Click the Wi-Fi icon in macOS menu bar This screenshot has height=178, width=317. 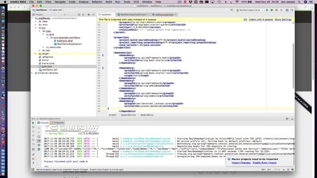(237, 2)
